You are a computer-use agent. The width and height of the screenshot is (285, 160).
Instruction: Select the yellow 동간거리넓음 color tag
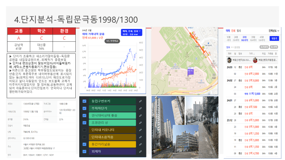click(112, 144)
